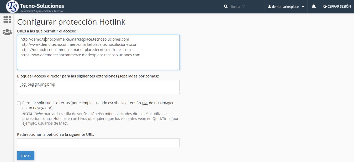
Task: Click the CERRAR SESIÓN link
Action: point(339,7)
